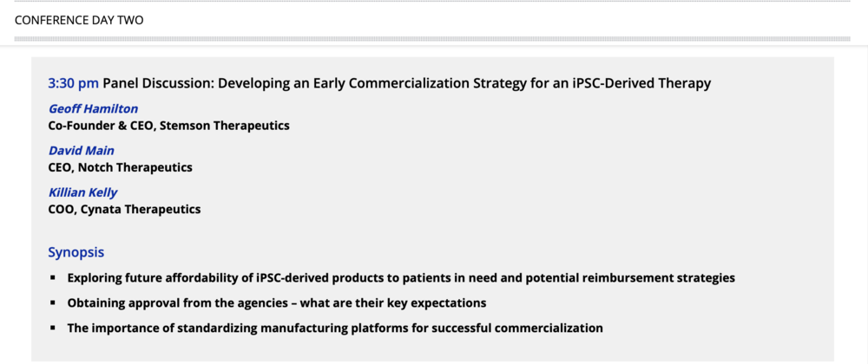Click the Cynata Therapeutics affiliation line
868x364 pixels.
click(124, 209)
